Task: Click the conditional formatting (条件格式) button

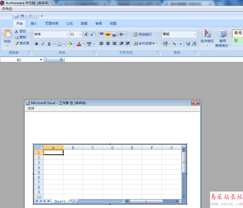Action: [x=207, y=38]
